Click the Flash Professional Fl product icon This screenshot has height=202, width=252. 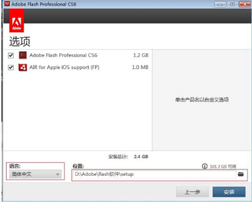coord(23,55)
